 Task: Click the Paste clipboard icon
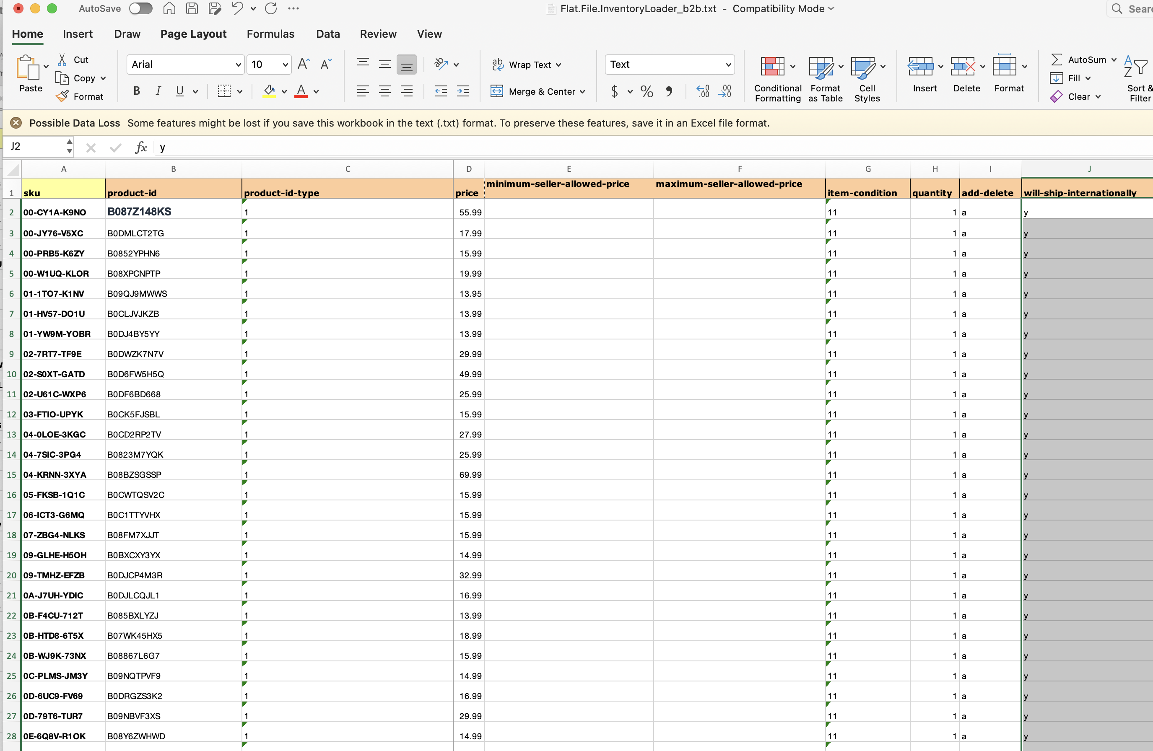(x=28, y=67)
